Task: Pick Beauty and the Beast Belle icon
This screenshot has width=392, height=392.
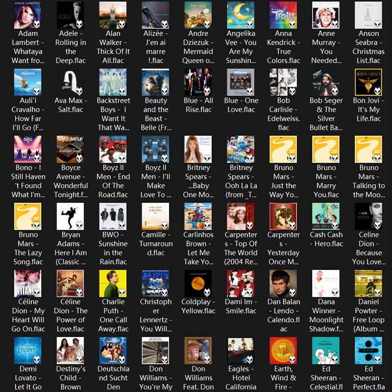Action: click(155, 82)
